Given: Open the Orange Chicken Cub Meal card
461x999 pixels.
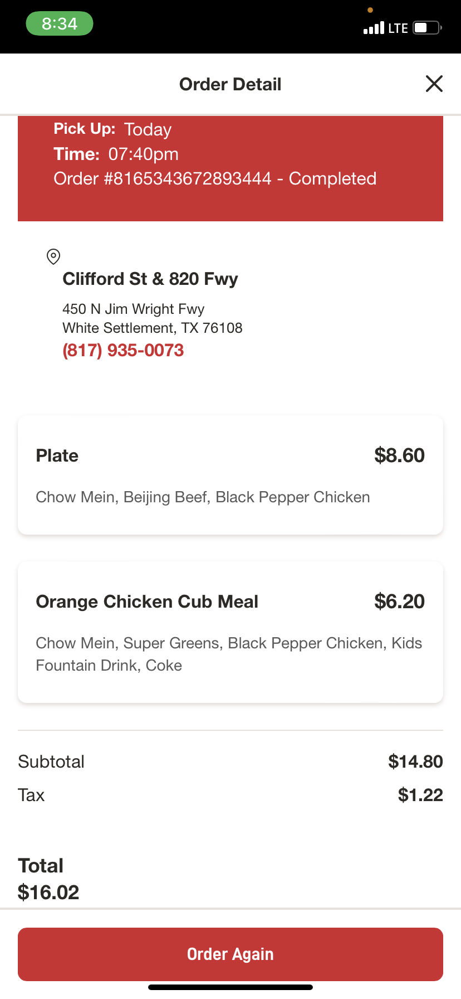Looking at the screenshot, I should pos(230,632).
